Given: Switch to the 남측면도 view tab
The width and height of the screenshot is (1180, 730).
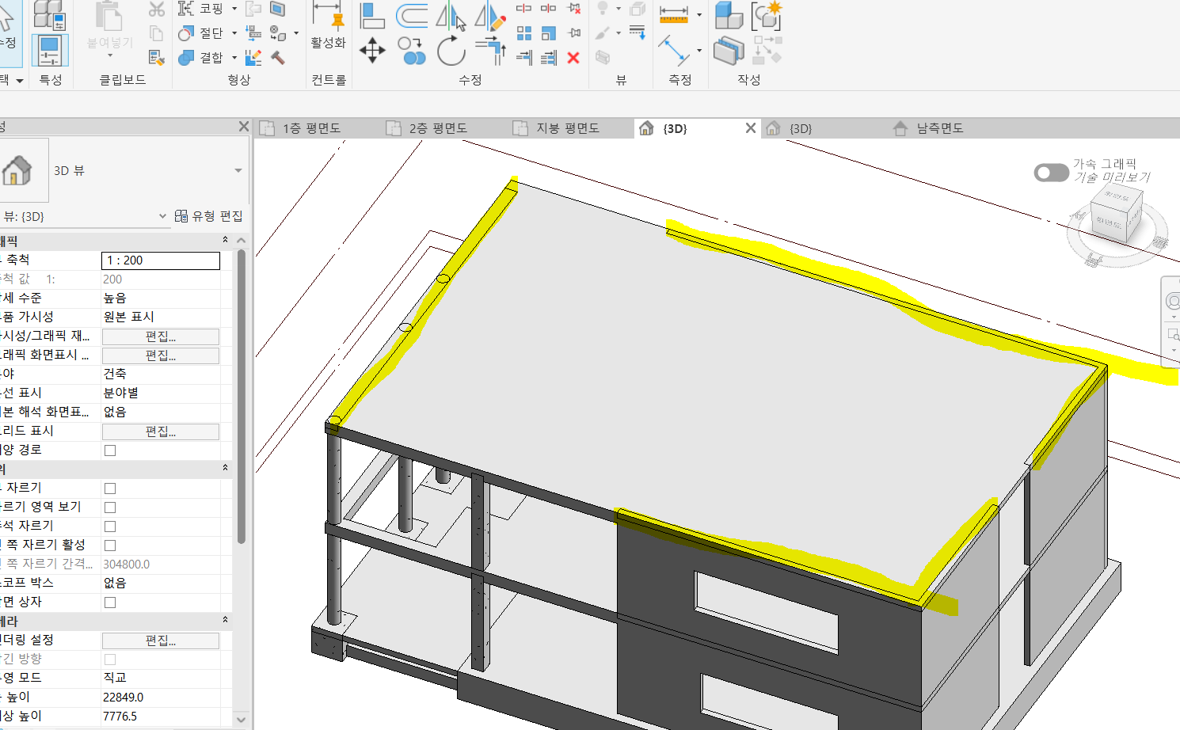Looking at the screenshot, I should [x=939, y=128].
